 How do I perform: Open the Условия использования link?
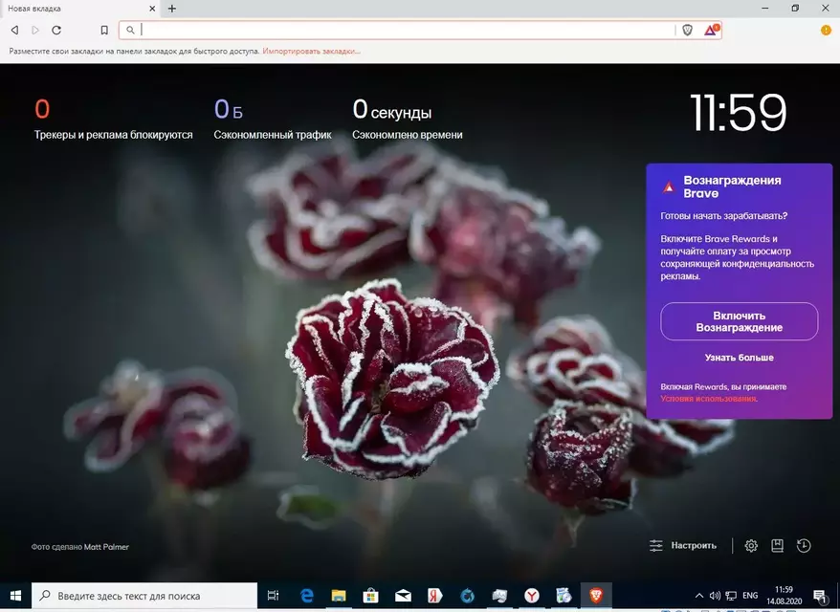pyautogui.click(x=709, y=399)
